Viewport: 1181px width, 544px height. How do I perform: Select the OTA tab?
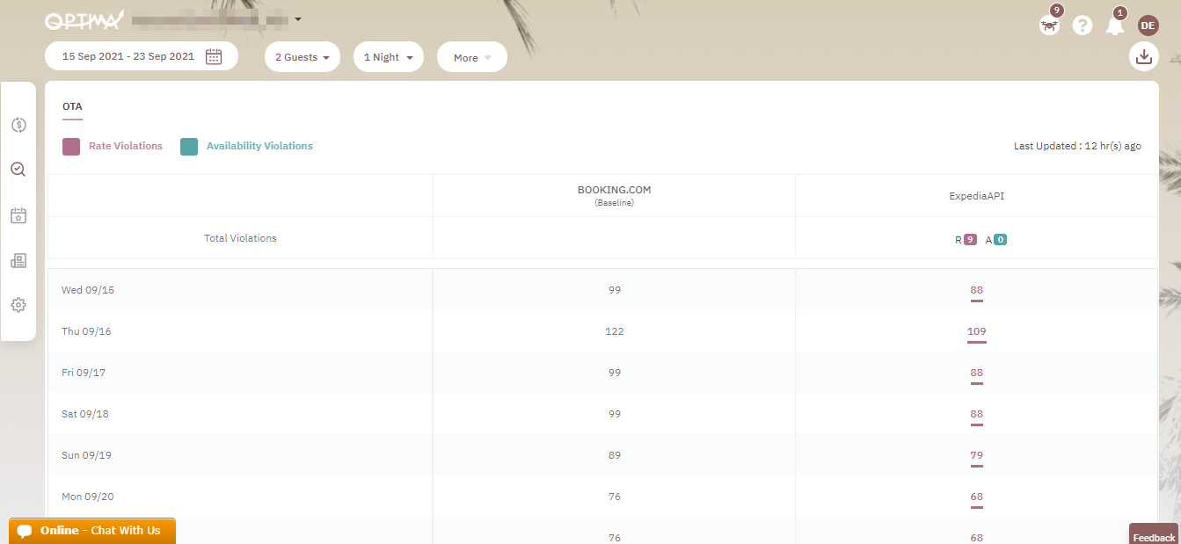72,107
